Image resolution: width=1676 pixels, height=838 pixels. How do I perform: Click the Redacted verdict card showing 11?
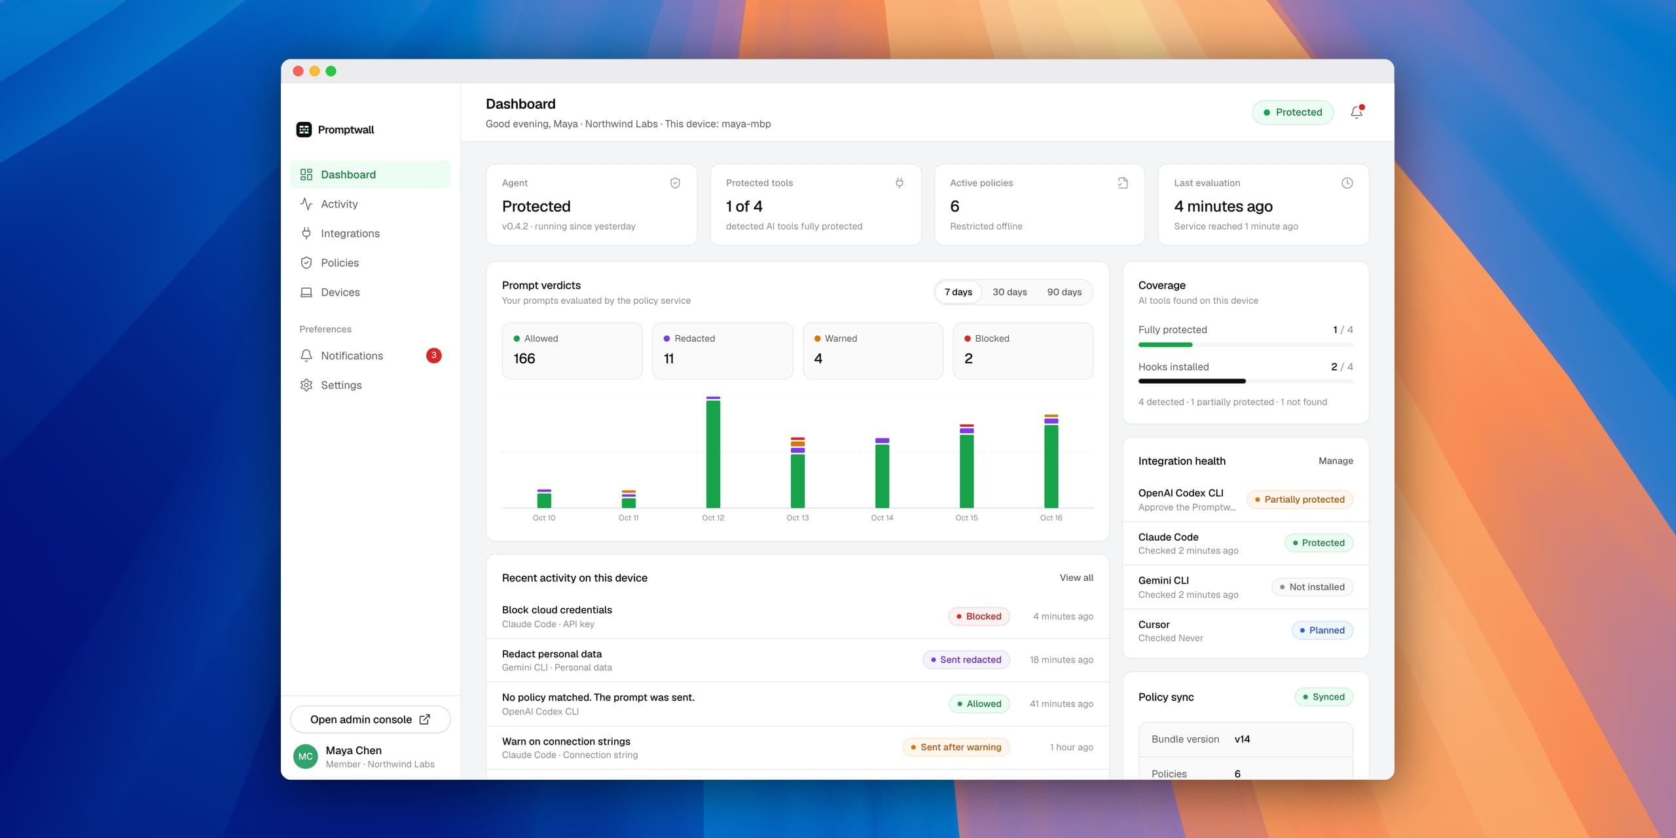(722, 350)
